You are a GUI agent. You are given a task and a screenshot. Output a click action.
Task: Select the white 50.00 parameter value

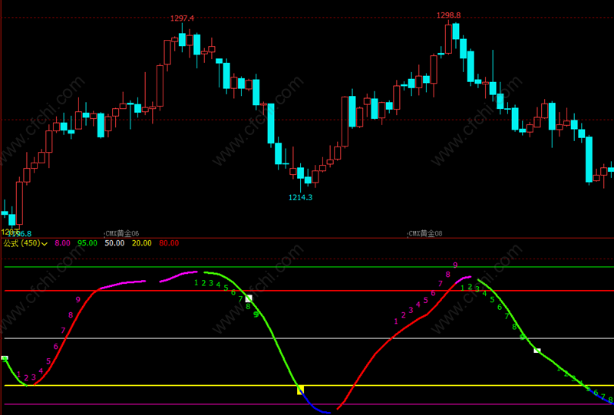114,243
